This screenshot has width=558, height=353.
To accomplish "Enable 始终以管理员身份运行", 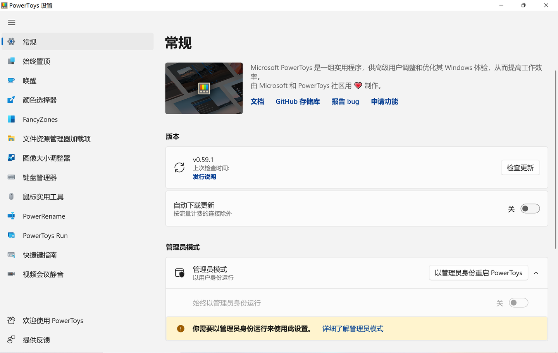I will tap(518, 303).
